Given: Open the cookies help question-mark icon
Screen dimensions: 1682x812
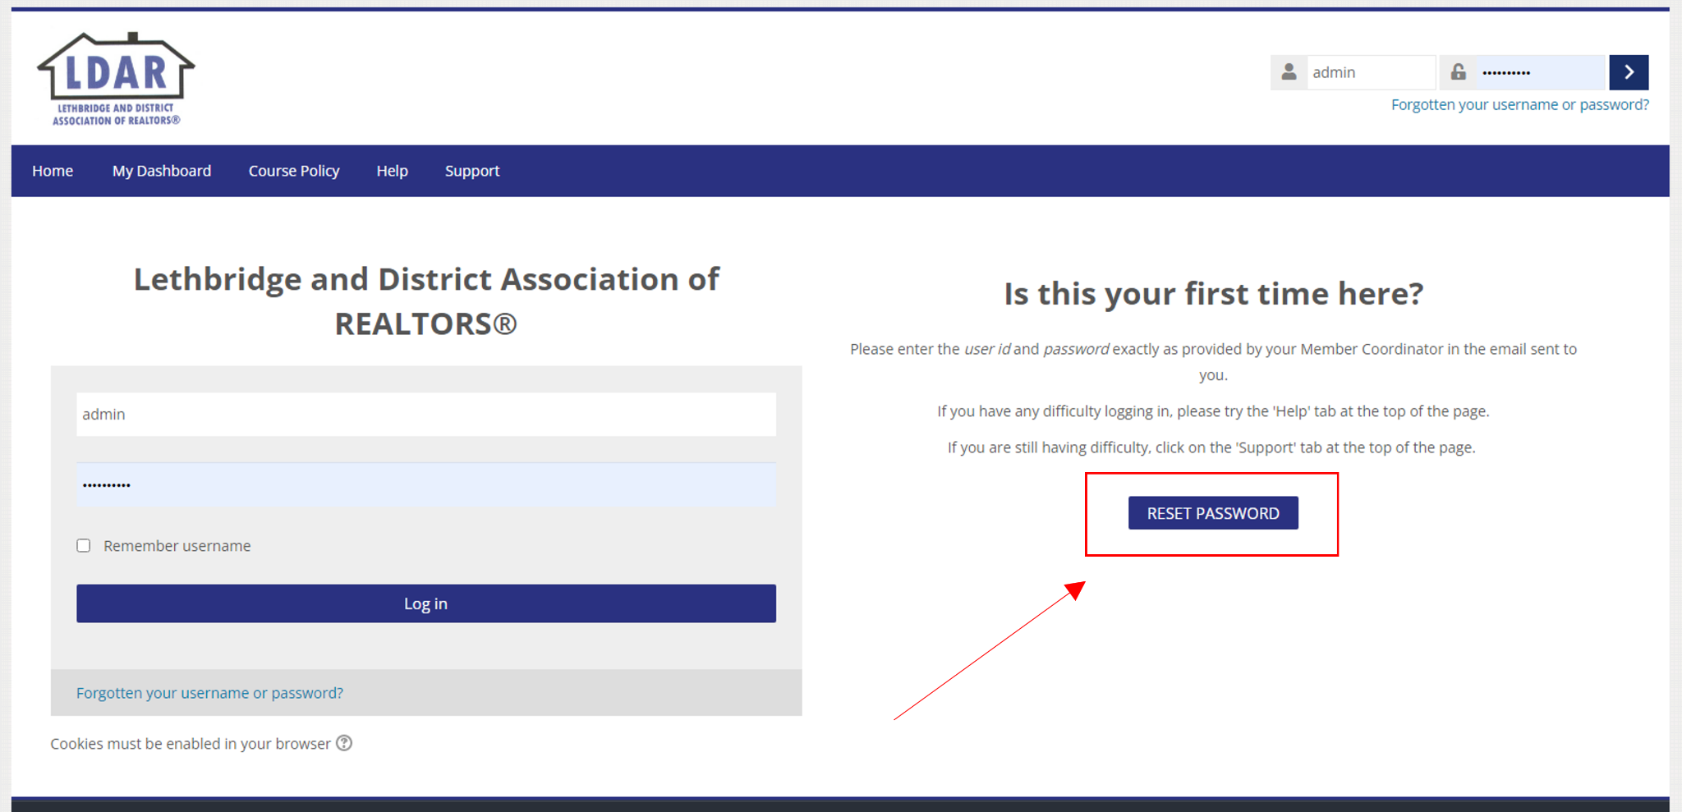Looking at the screenshot, I should (x=344, y=743).
